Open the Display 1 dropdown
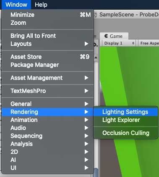The height and width of the screenshot is (177, 159). [x=119, y=43]
